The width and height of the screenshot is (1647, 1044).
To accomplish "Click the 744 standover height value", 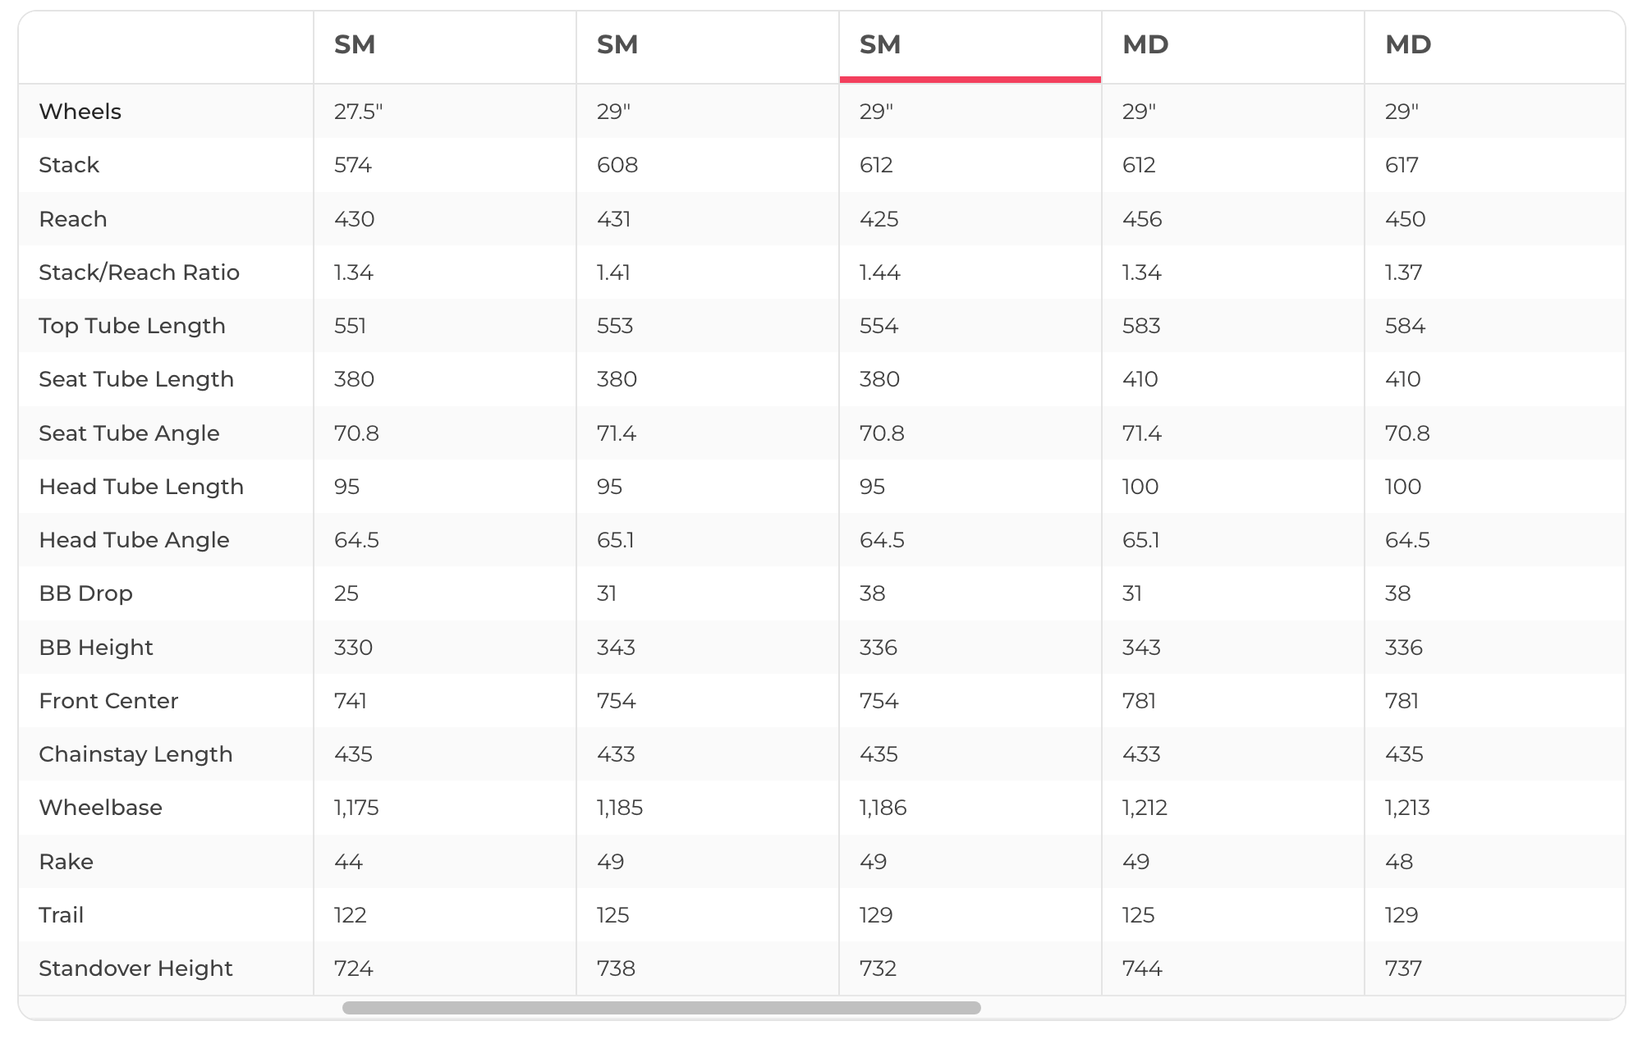I will pos(1142,968).
